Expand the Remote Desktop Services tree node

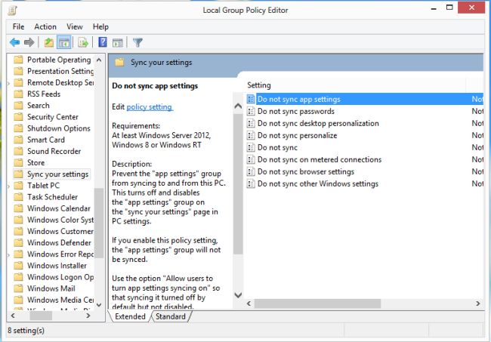[x=9, y=83]
